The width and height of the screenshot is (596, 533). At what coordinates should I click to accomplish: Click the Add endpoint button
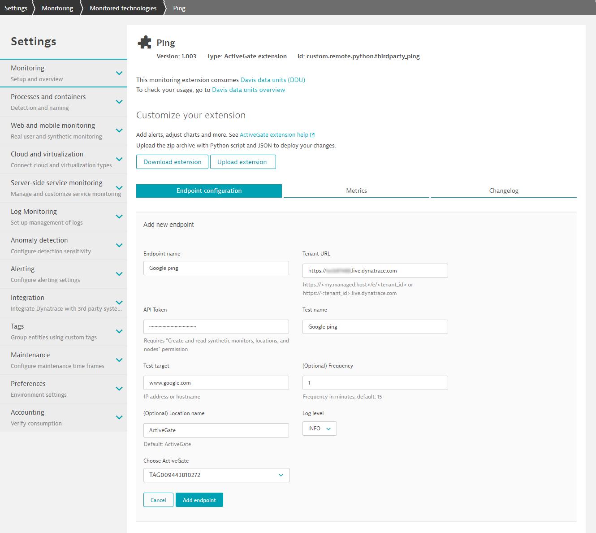pyautogui.click(x=199, y=500)
